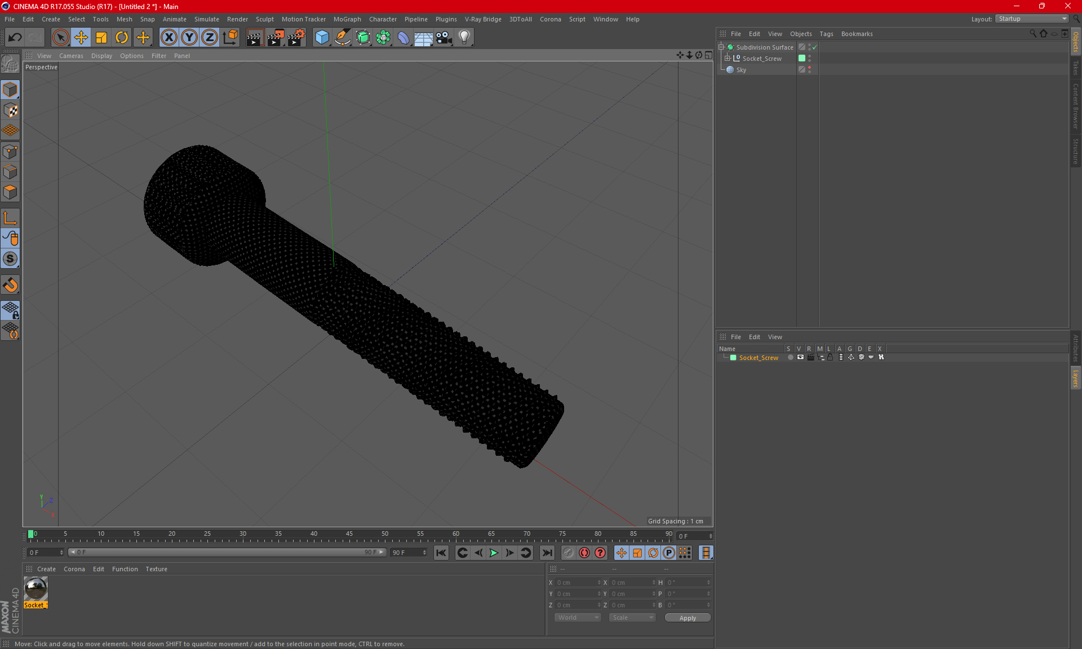Add a Cube primitive object
1082x649 pixels.
322,38
